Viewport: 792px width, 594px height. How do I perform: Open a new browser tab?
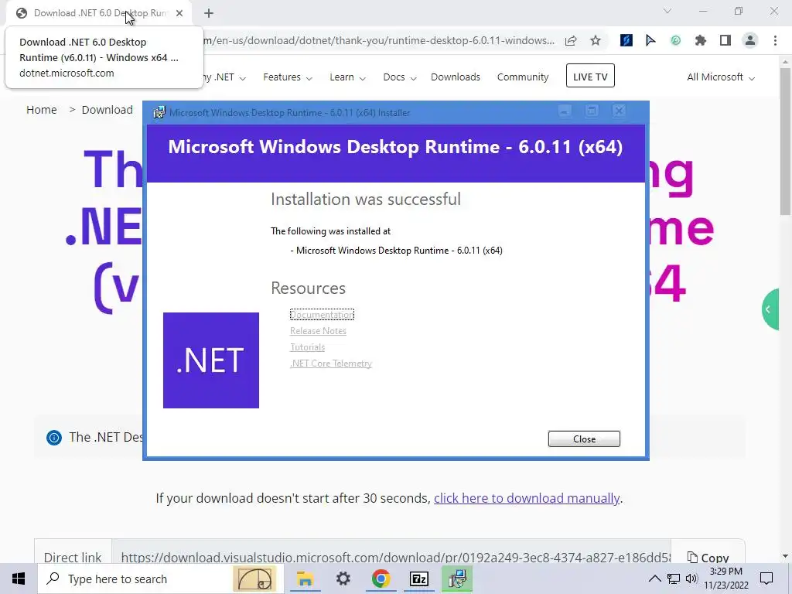click(209, 13)
